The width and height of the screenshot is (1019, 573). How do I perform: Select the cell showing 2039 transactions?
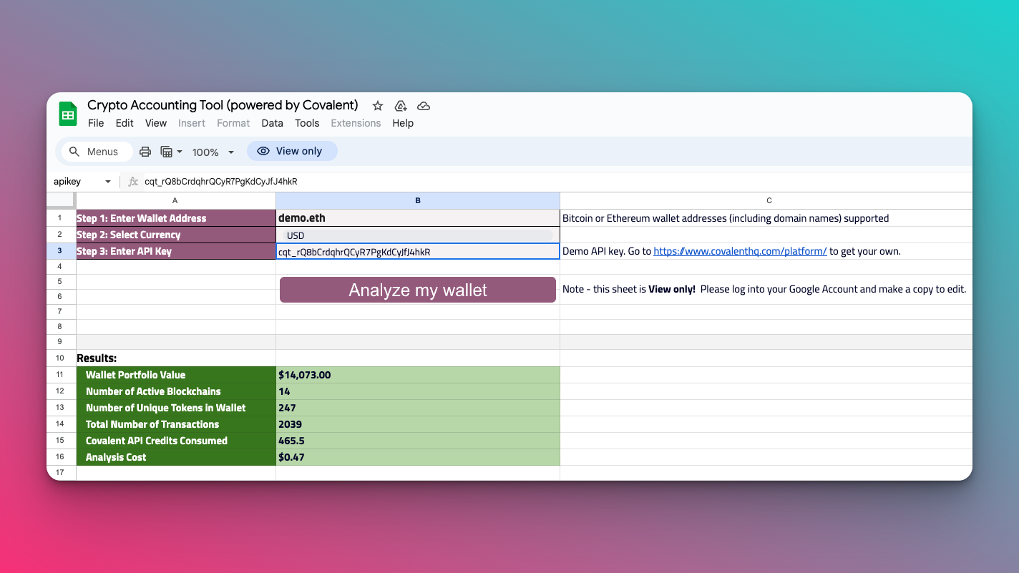coord(418,424)
